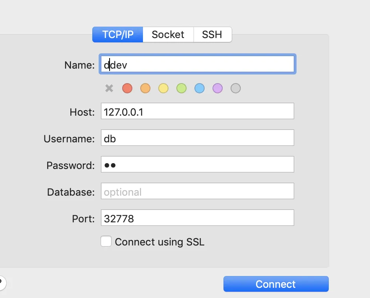Switch to the TCP/IP connection tab
Viewport: 370px width, 298px height.
click(x=118, y=35)
